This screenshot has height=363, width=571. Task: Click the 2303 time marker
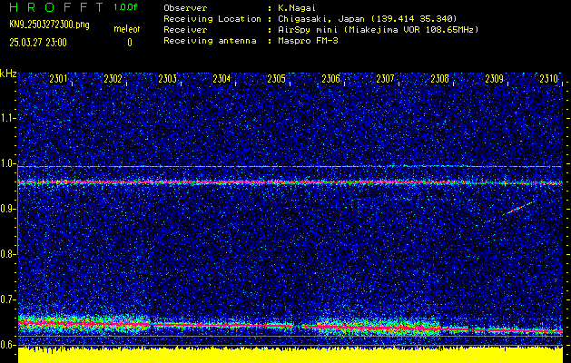(x=168, y=79)
